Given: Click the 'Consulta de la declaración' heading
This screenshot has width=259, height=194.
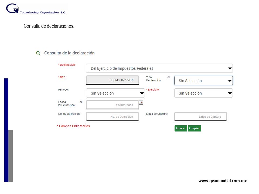Looking at the screenshot, I should pos(69,53).
